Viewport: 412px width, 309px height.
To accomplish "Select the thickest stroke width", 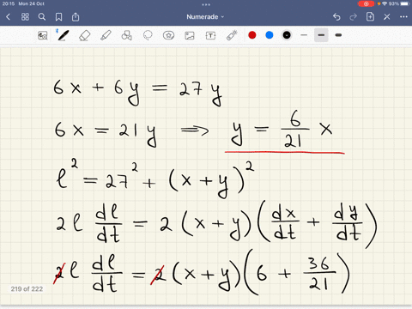I will pyautogui.click(x=338, y=35).
